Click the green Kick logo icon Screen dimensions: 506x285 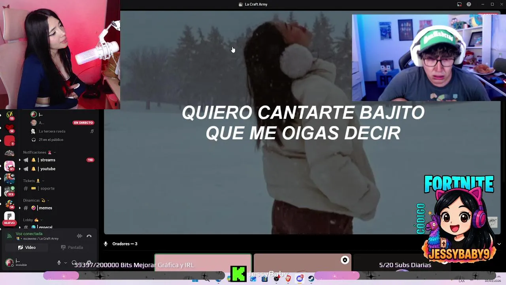coord(238,274)
